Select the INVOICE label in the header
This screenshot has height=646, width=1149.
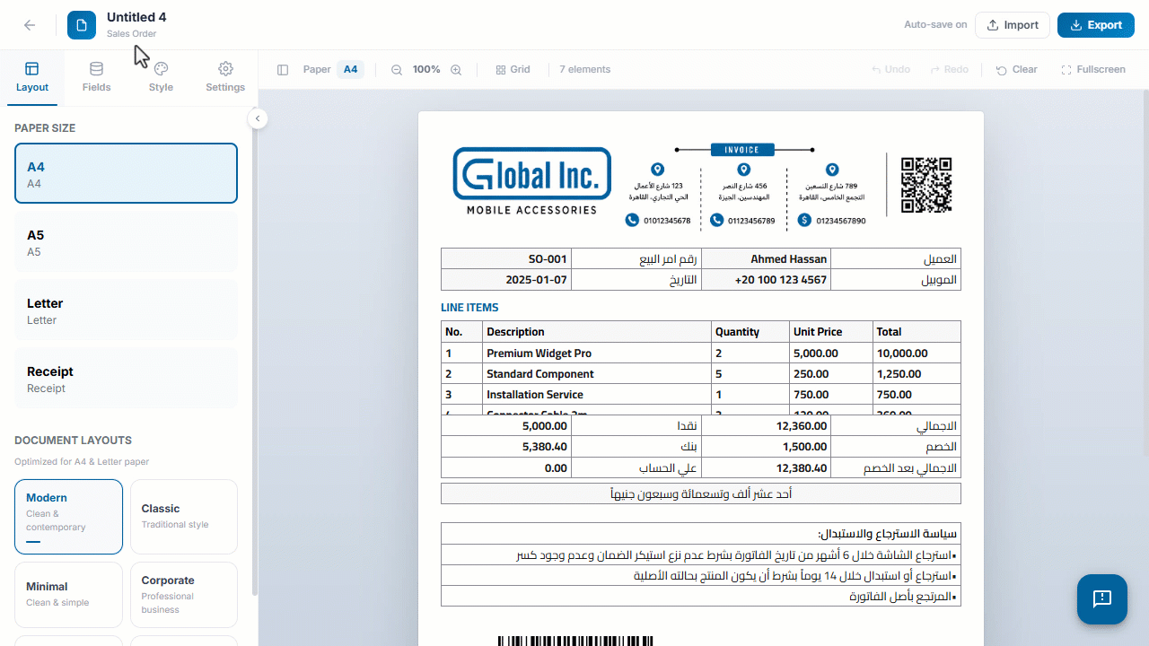(742, 150)
